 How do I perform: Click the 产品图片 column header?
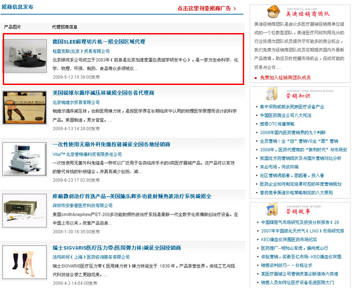[12, 27]
